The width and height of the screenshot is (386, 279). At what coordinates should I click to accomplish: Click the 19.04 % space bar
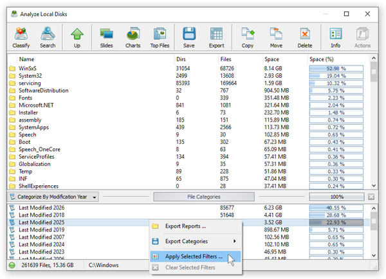pyautogui.click(x=336, y=76)
